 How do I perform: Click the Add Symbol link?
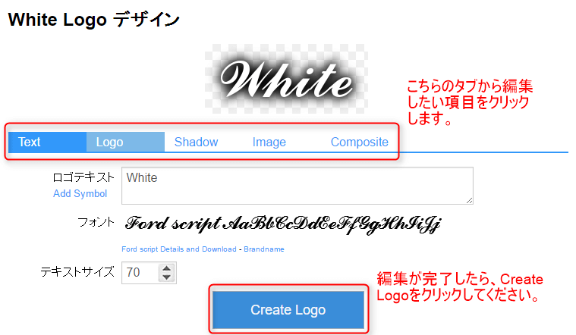(80, 193)
